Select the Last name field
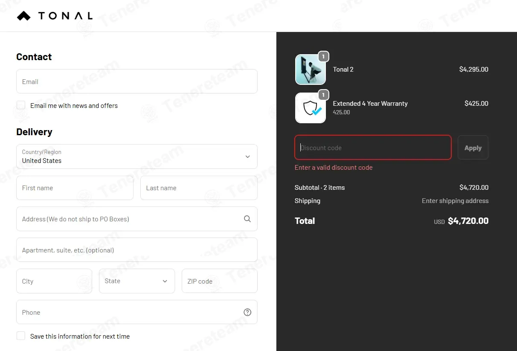The height and width of the screenshot is (351, 517). (x=199, y=188)
